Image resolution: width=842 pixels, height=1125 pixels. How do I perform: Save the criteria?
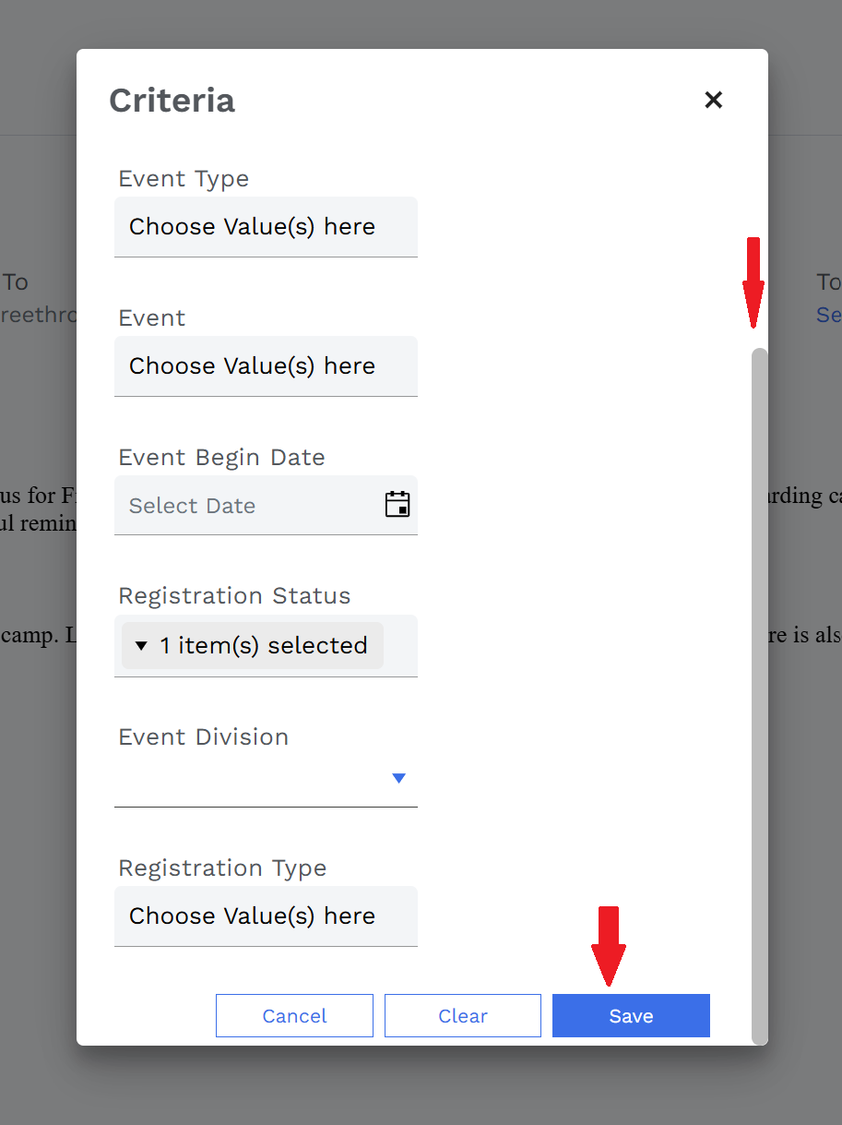pos(631,1015)
